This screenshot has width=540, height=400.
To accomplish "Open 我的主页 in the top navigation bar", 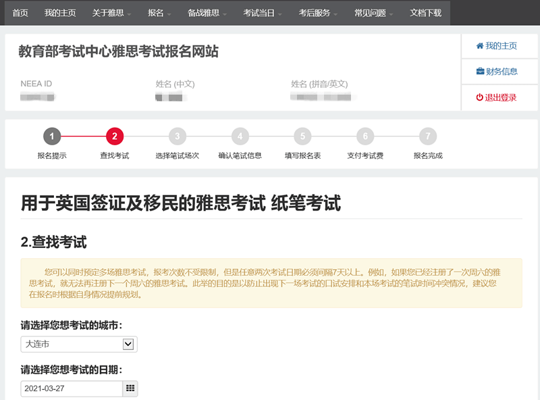I will coord(60,13).
